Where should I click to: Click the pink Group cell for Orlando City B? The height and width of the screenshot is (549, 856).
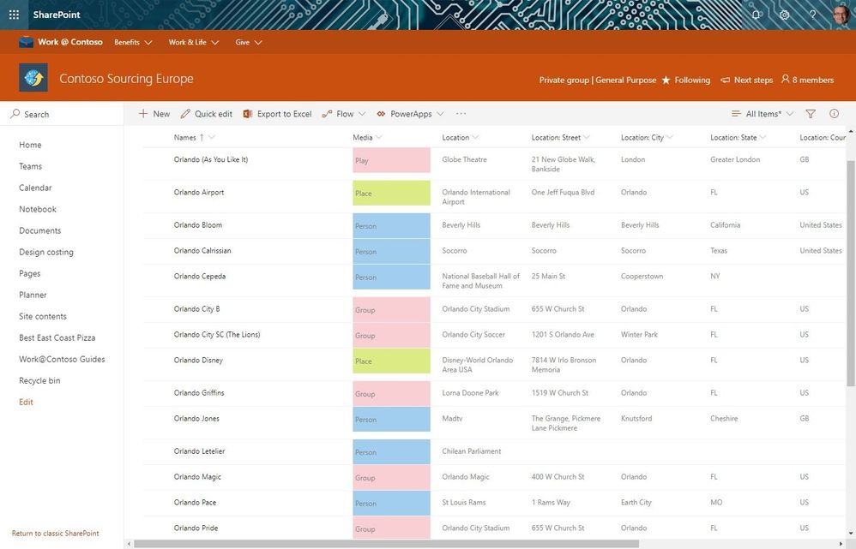(391, 310)
